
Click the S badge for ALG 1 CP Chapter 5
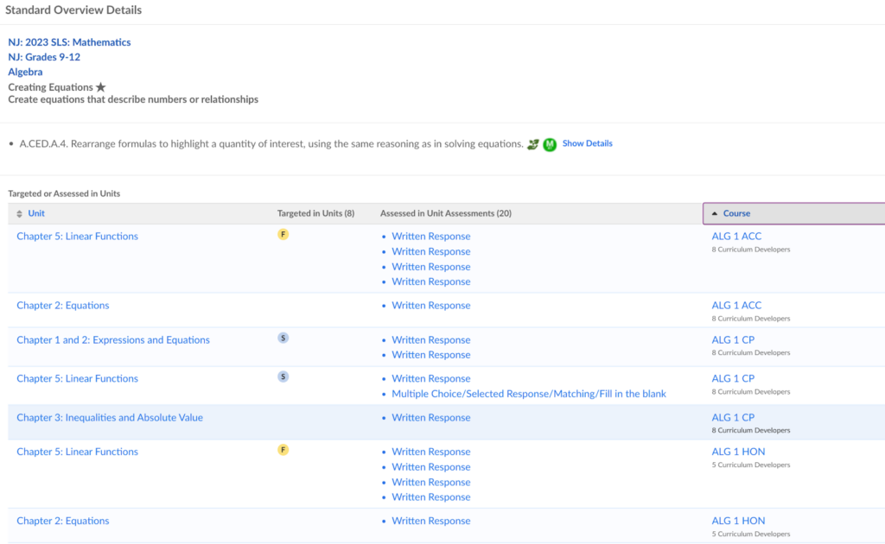(x=283, y=377)
